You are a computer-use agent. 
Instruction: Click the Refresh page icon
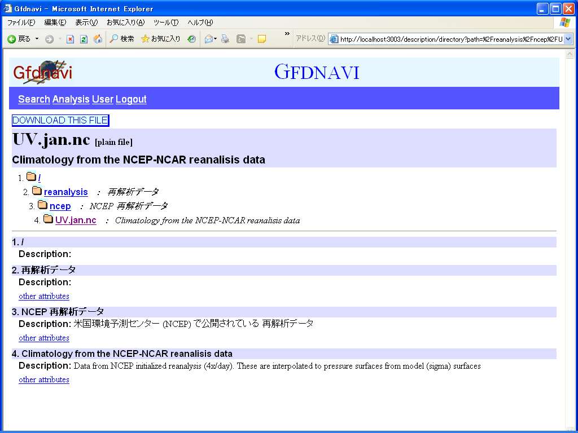pyautogui.click(x=84, y=39)
